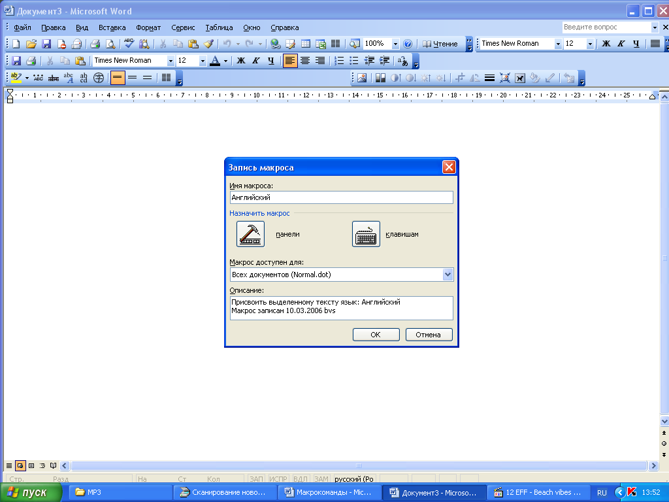Send document as e-mail via envelope icon
Viewport: 669px width, 502px height.
77,44
